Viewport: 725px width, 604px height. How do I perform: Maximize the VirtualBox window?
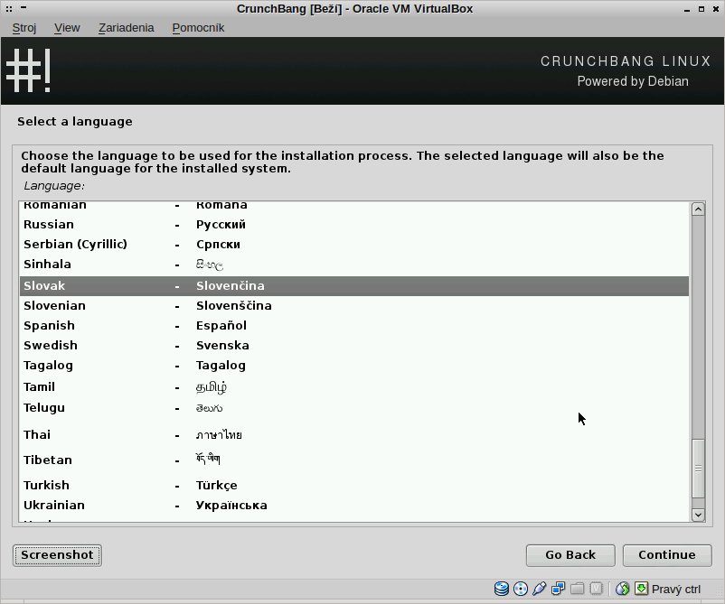point(701,9)
